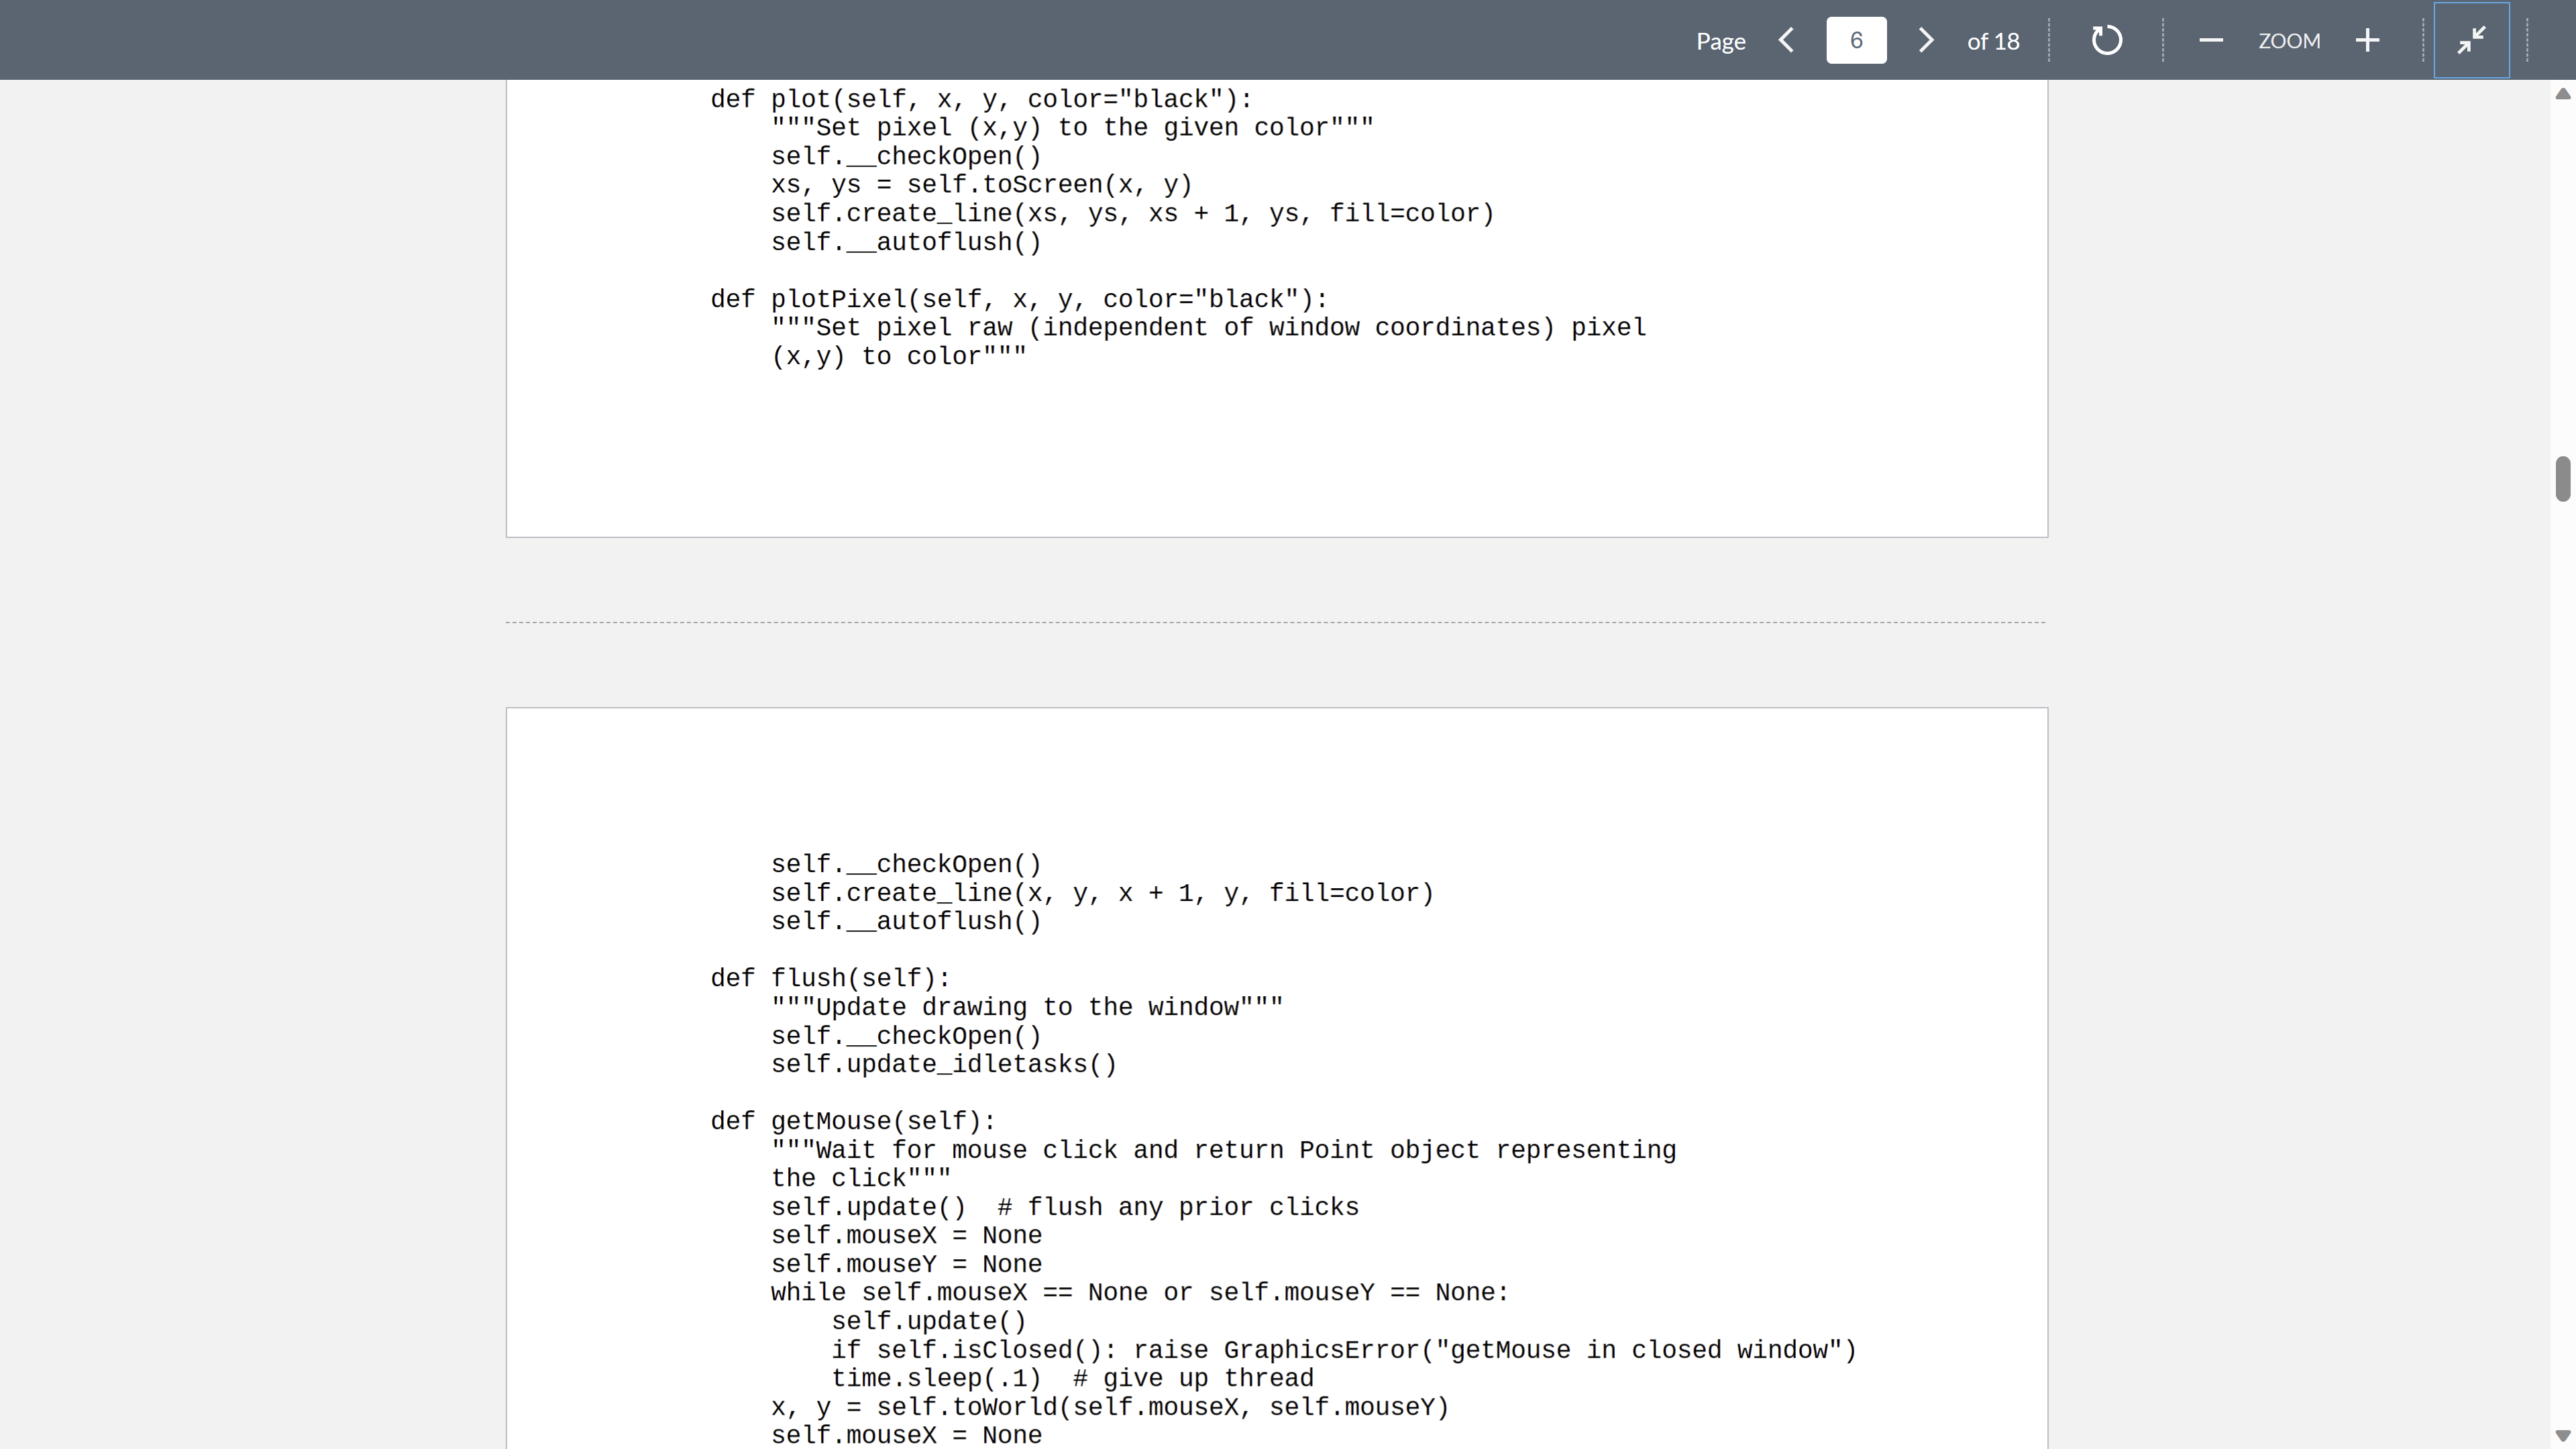
Task: Click the page number field showing 6
Action: click(x=1856, y=40)
